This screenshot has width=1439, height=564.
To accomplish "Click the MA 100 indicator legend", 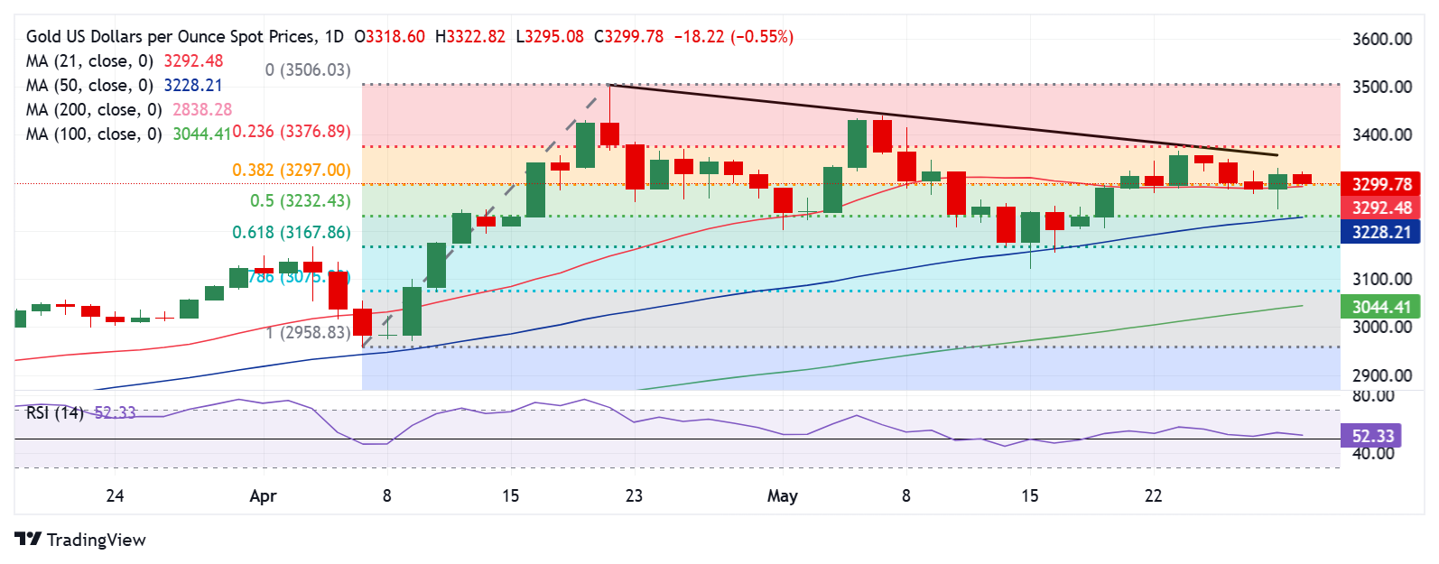I will pyautogui.click(x=129, y=134).
